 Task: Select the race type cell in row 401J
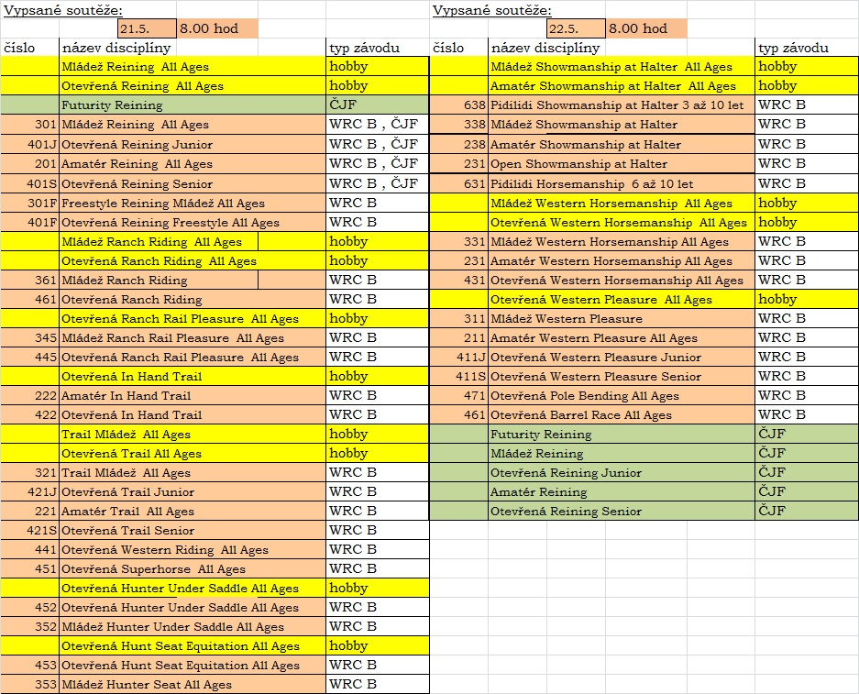(378, 144)
